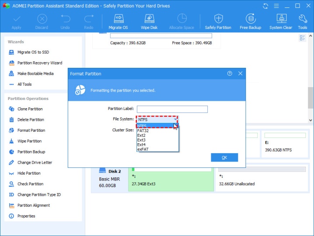Click the capacity usage bar at top
The height and width of the screenshot is (236, 314).
coord(161,36)
